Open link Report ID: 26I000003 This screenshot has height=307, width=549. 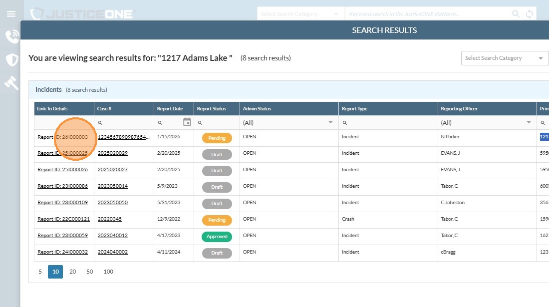63,137
